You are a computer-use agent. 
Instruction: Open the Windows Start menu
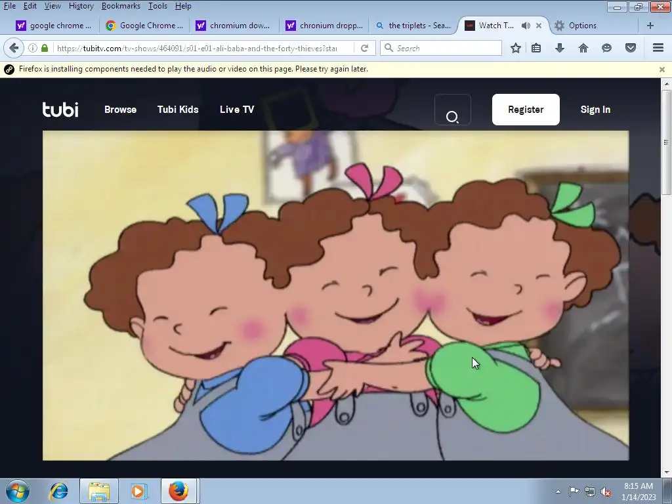18,491
